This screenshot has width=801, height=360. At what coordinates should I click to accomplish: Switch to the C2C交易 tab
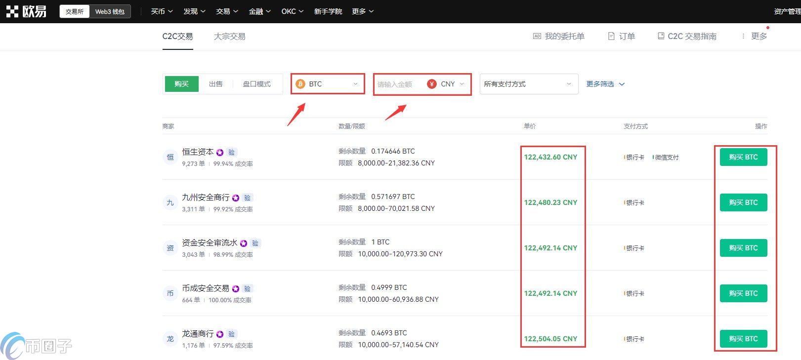tap(177, 36)
